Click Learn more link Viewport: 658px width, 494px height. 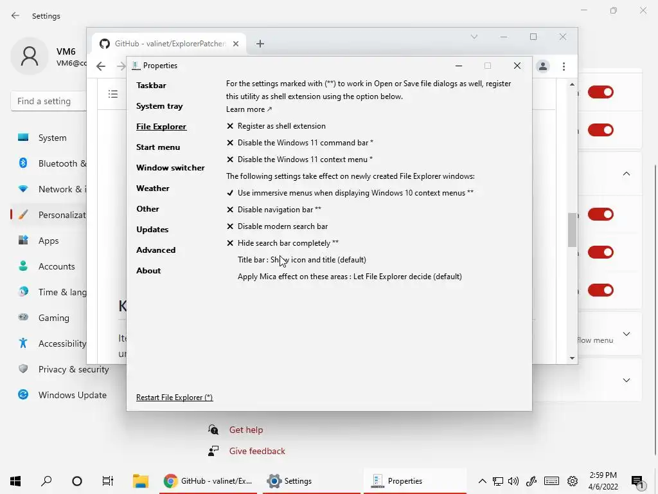pyautogui.click(x=249, y=109)
